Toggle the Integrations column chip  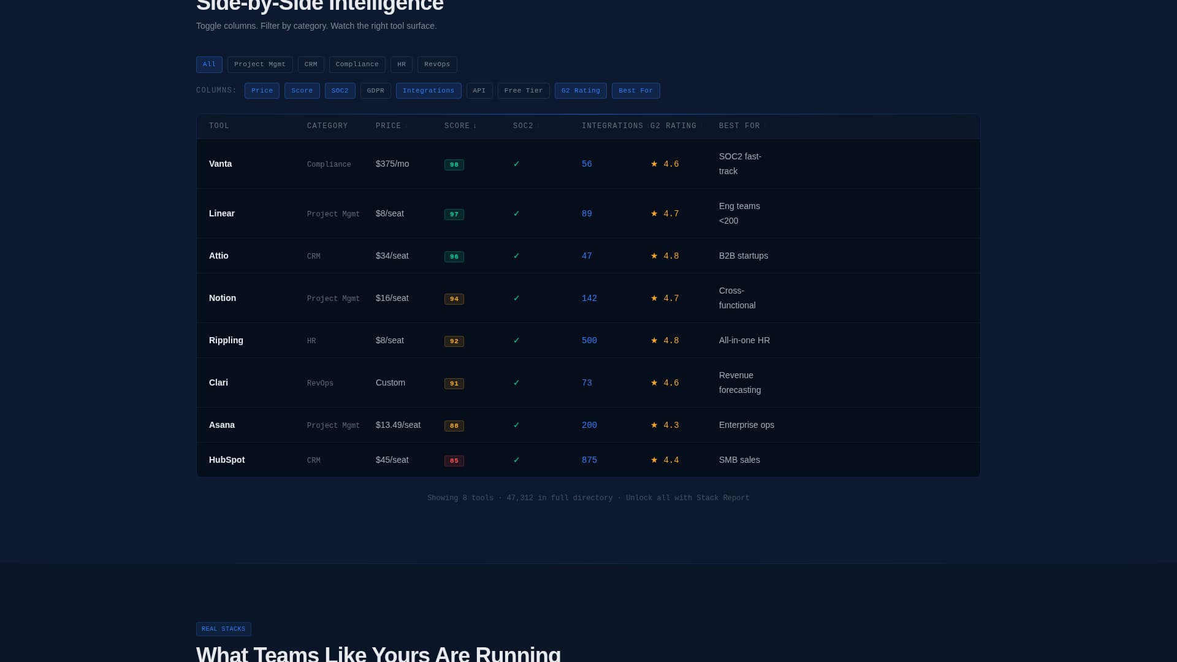429,91
